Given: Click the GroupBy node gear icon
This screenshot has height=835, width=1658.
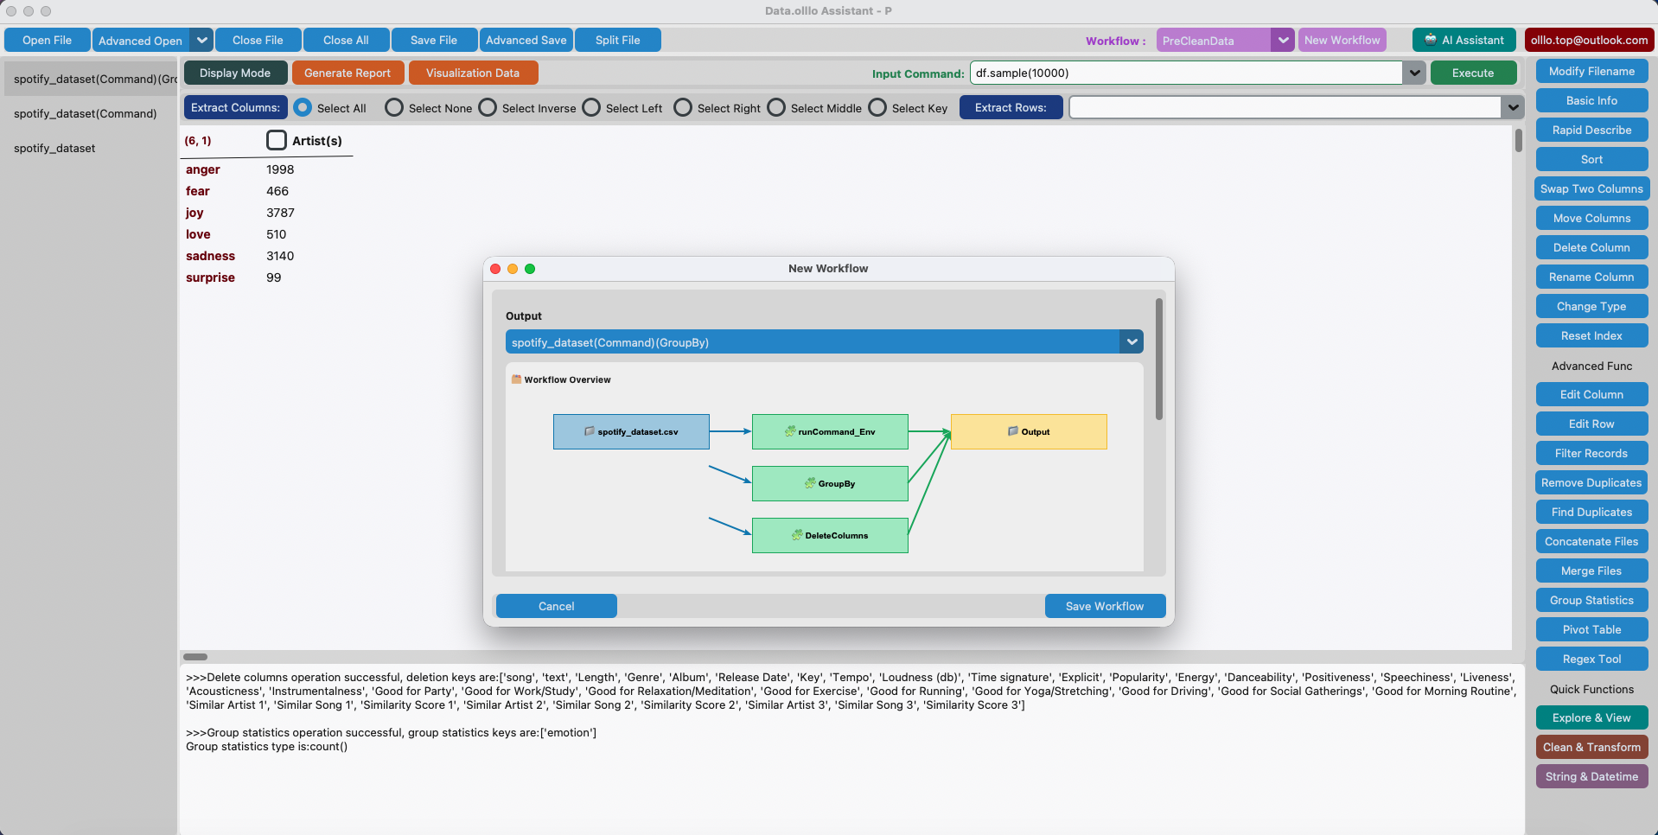Looking at the screenshot, I should click(809, 483).
